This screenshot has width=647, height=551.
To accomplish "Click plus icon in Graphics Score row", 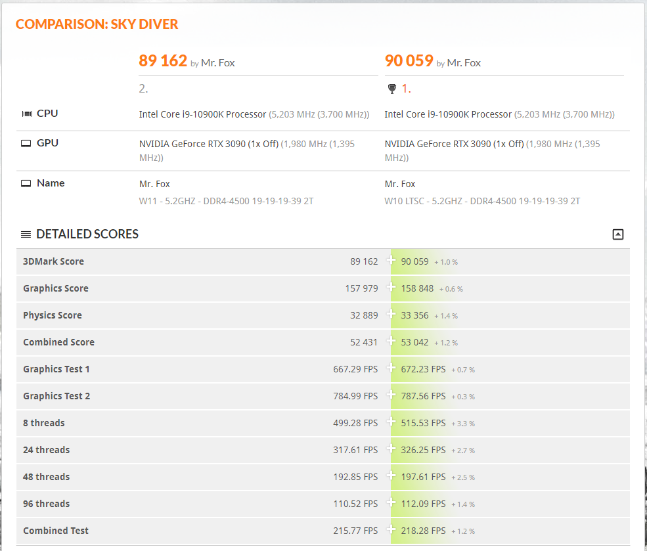I will pos(391,287).
